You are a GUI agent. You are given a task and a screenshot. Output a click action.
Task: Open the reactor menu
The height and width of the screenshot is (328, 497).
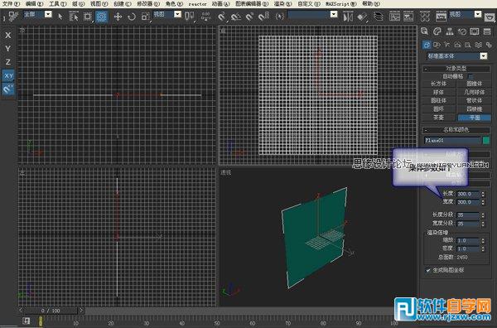tap(197, 4)
